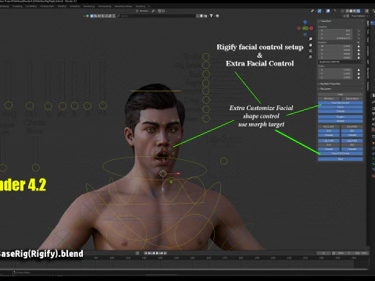This screenshot has width=375, height=281.
Task: Jump to timeline end frame
Action: pos(165,253)
